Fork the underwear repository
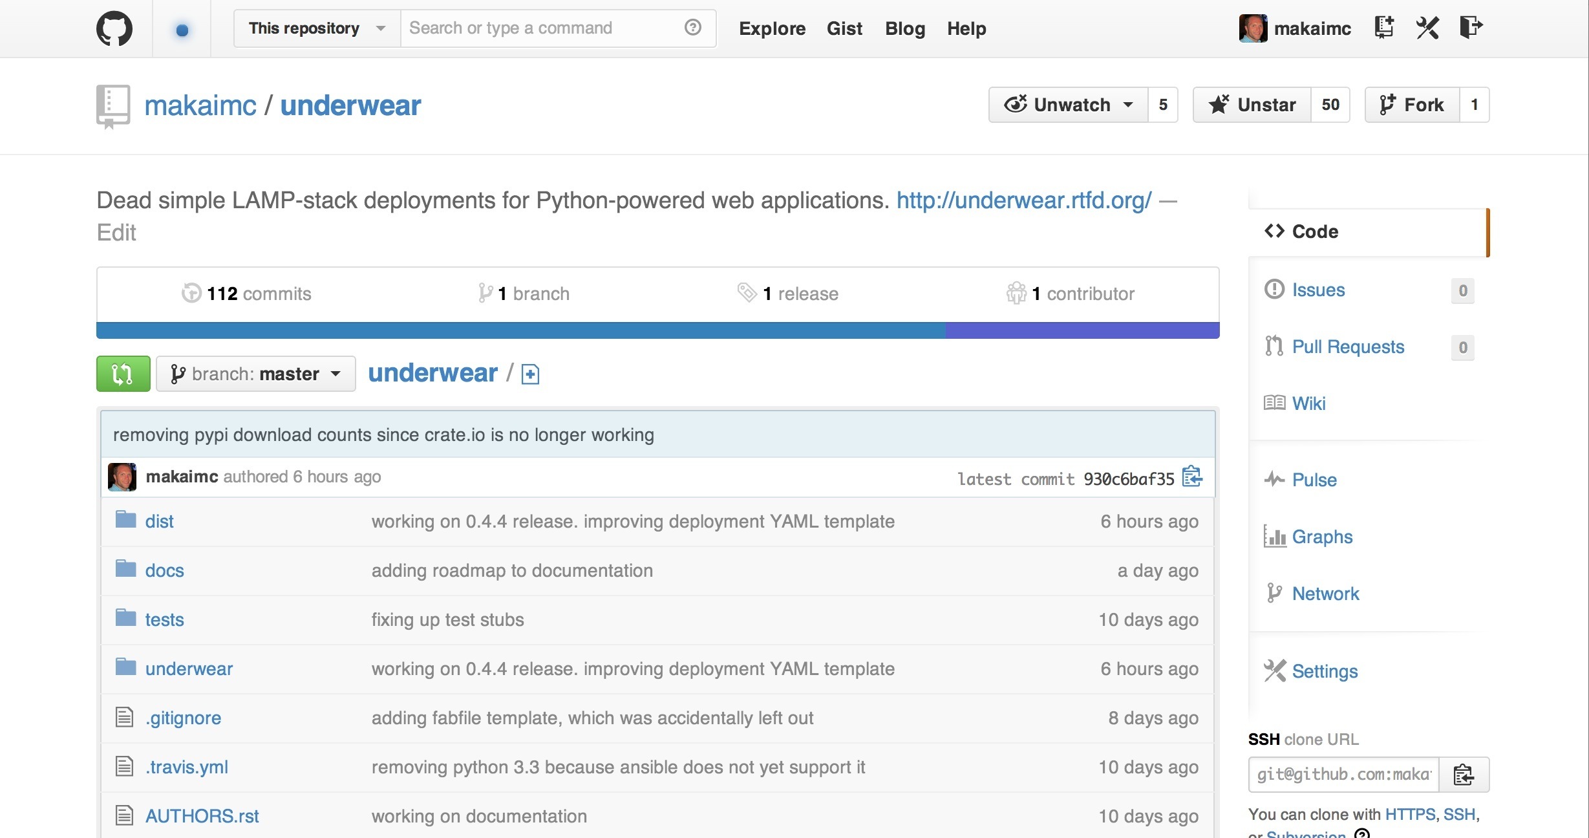The image size is (1589, 838). point(1413,105)
